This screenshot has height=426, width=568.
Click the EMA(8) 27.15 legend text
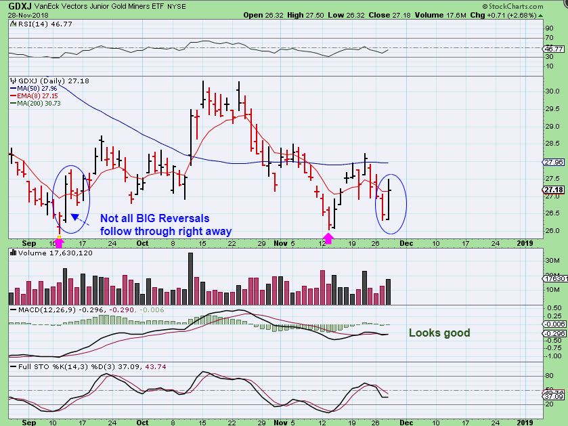(x=37, y=96)
